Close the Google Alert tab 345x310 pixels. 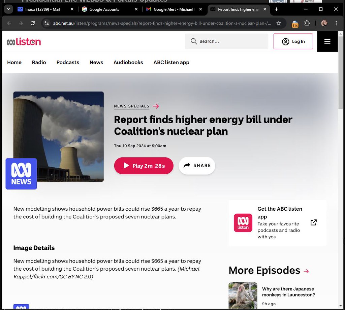[x=200, y=9]
